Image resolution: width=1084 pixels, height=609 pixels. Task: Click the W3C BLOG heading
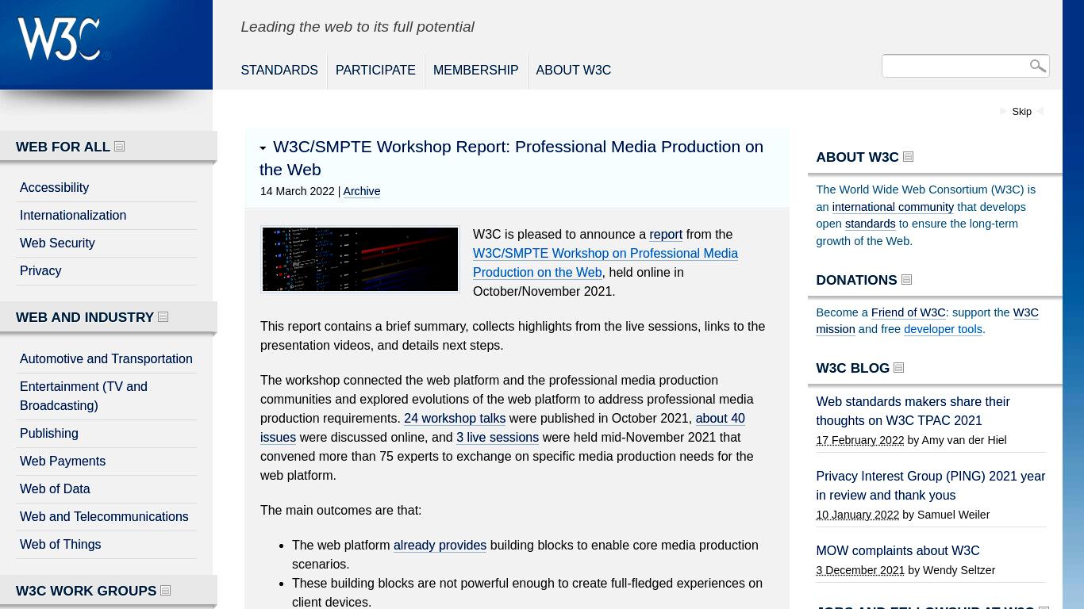pyautogui.click(x=852, y=368)
